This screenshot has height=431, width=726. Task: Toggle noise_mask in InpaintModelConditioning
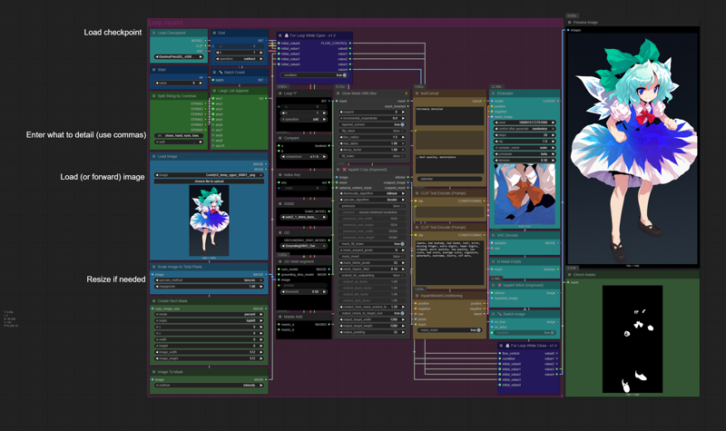[x=449, y=330]
